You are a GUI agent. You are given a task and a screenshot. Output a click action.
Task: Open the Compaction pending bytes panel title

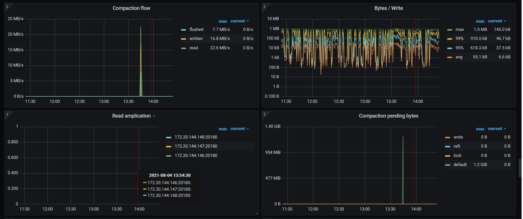coord(388,116)
